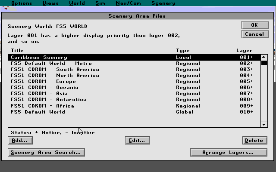Open the World menu
The image size is (276, 172).
[77, 3]
